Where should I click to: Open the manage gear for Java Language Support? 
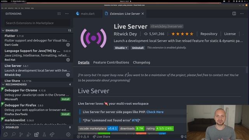point(68,59)
